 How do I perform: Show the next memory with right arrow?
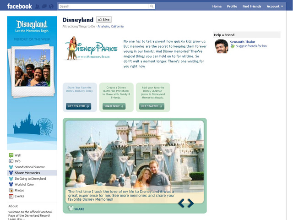click(190, 203)
